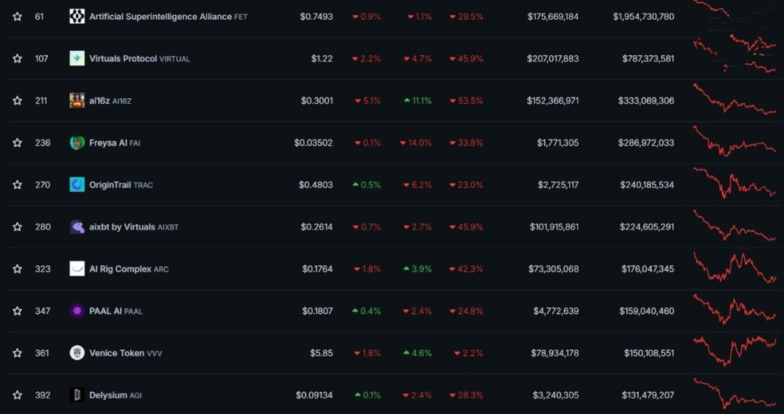Click the Virtuals Protocol coin icon
This screenshot has height=414, width=784.
(77, 59)
